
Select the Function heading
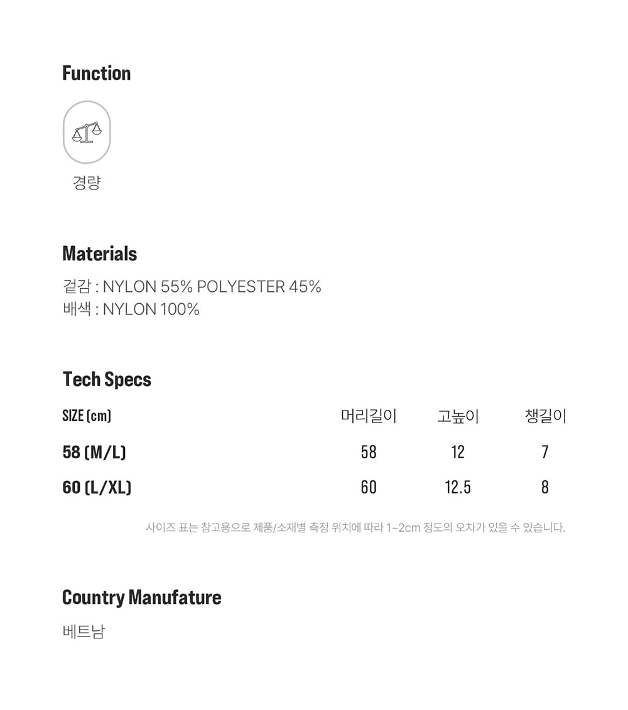97,73
